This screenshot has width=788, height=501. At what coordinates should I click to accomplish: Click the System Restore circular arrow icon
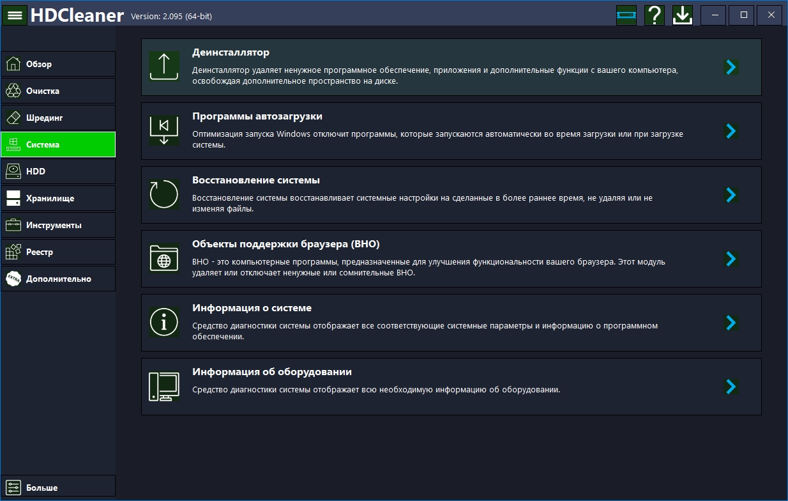click(164, 194)
